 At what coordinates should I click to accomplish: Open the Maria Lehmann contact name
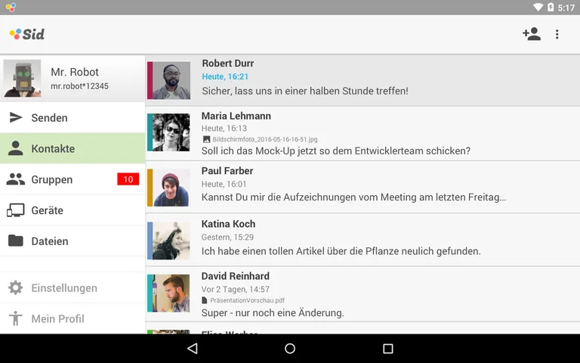point(236,116)
